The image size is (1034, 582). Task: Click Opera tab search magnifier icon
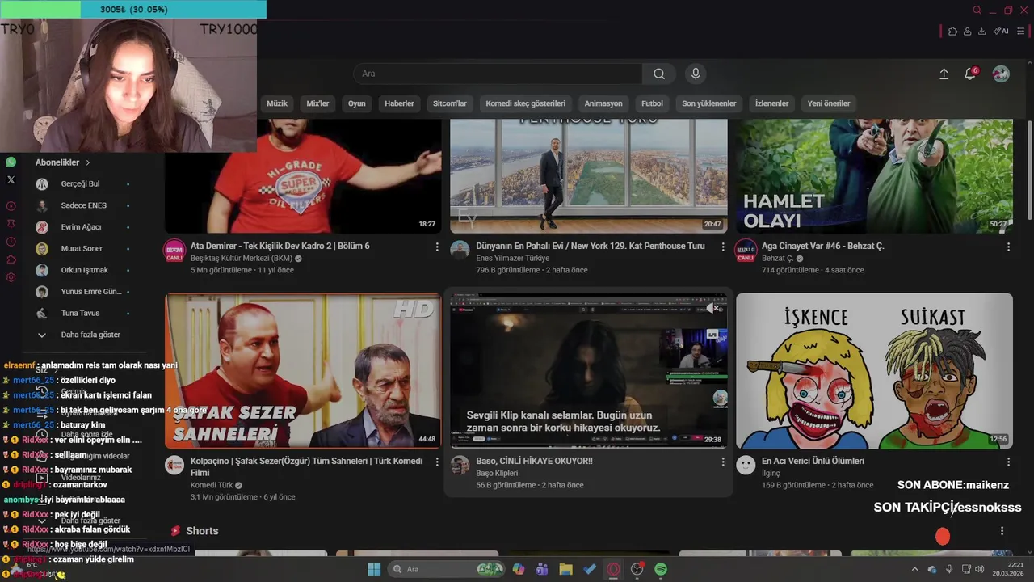(977, 11)
